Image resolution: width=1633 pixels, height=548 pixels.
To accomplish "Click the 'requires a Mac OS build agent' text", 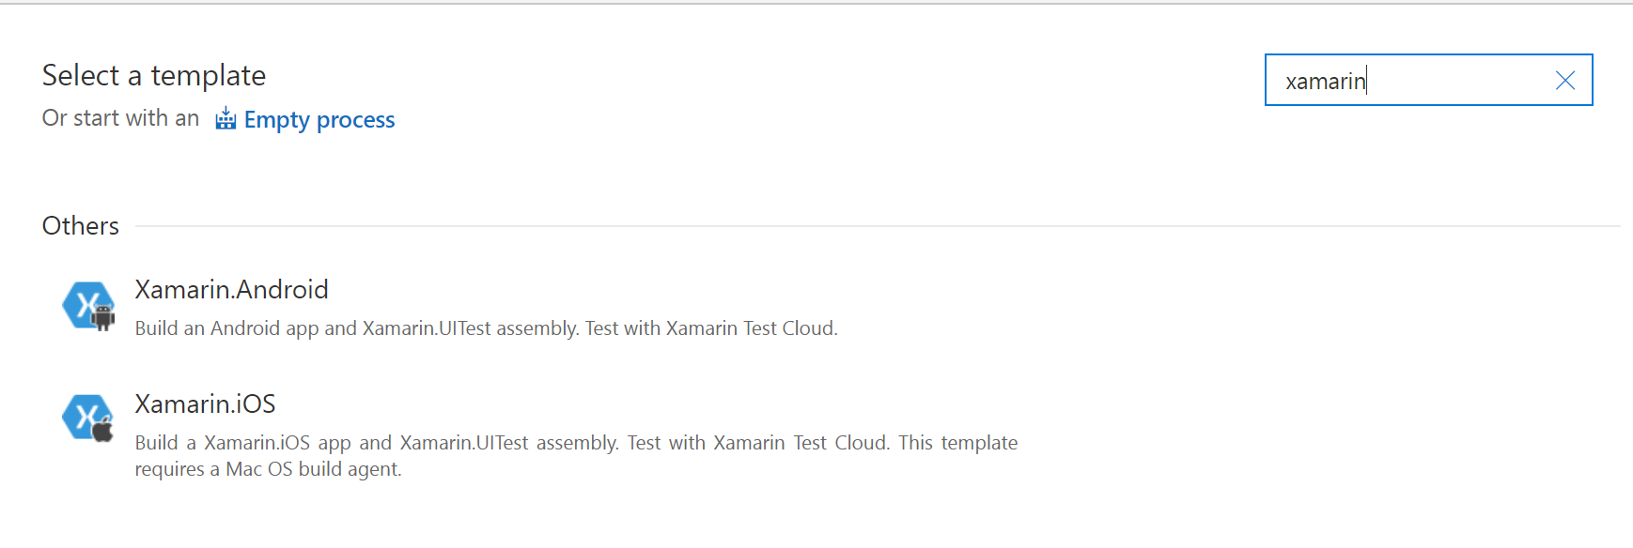I will (268, 469).
